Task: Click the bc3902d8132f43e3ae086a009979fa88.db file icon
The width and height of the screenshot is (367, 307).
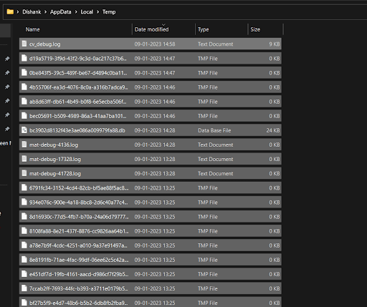Action: tap(24, 130)
